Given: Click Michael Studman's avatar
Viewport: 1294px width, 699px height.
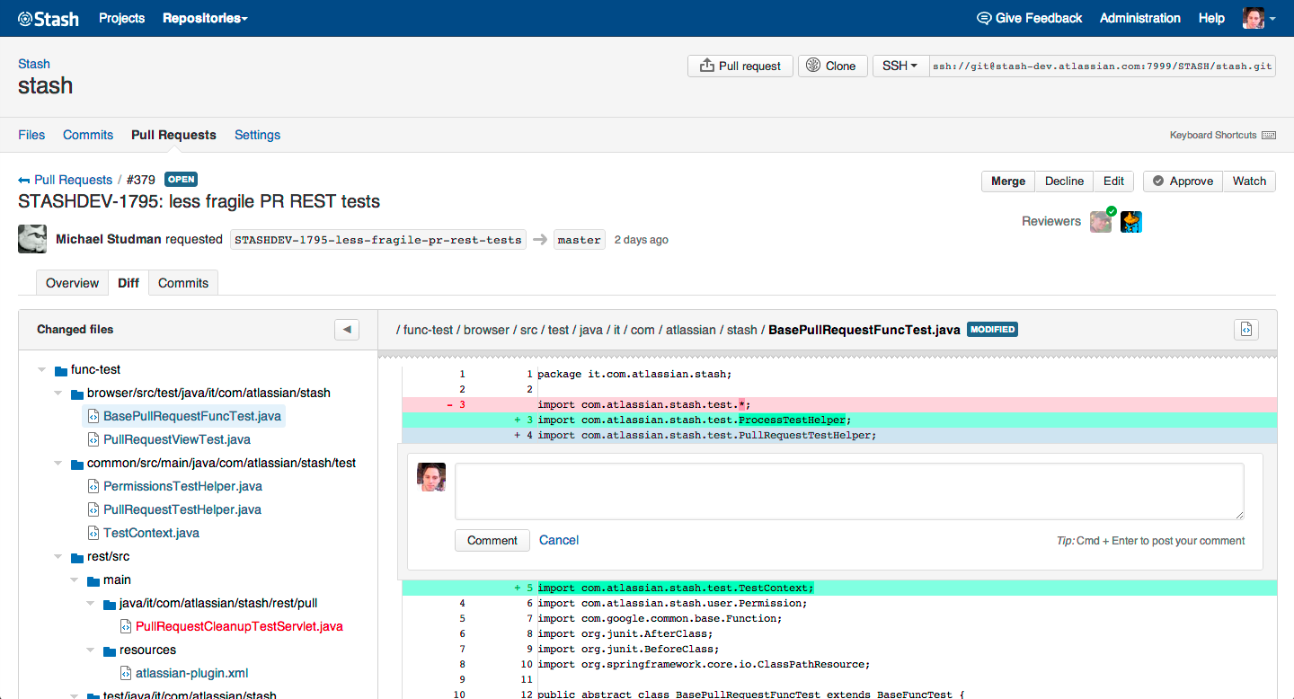Looking at the screenshot, I should (x=32, y=239).
